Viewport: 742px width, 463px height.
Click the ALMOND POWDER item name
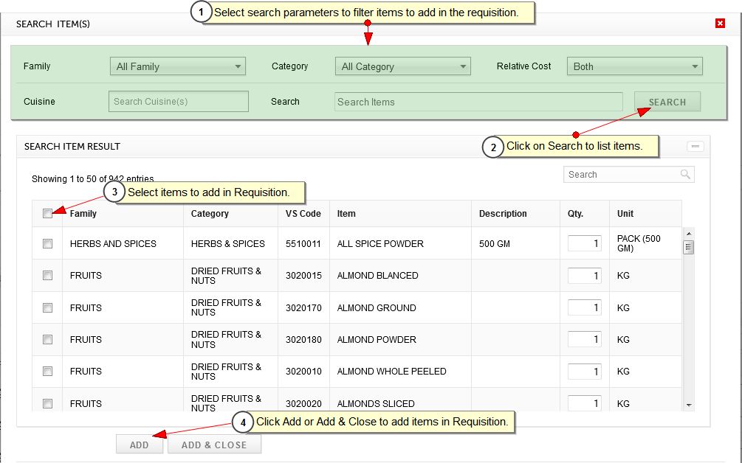[377, 340]
